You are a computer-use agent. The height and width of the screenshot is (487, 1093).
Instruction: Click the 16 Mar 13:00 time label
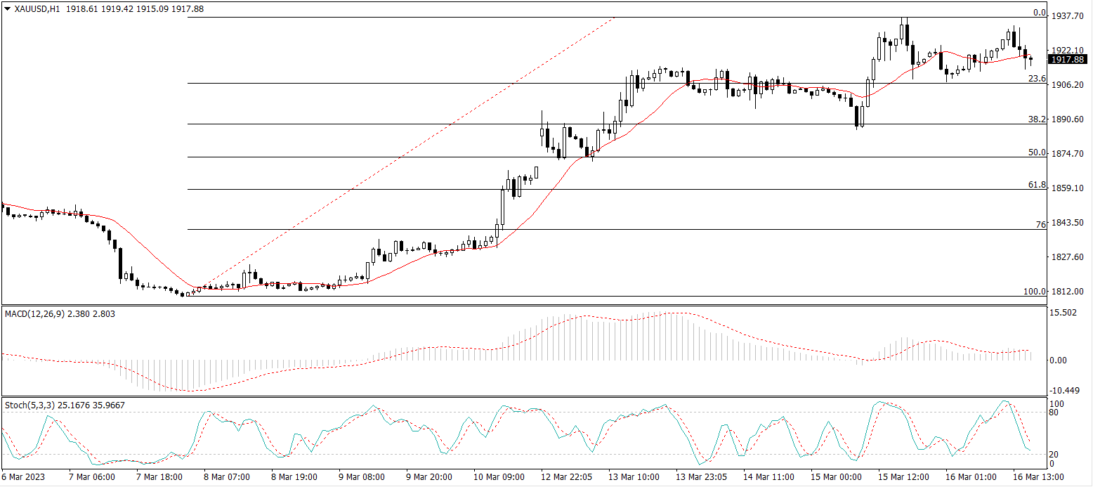tap(1039, 477)
